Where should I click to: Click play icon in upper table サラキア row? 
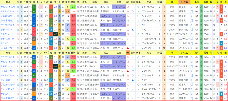click(192, 43)
